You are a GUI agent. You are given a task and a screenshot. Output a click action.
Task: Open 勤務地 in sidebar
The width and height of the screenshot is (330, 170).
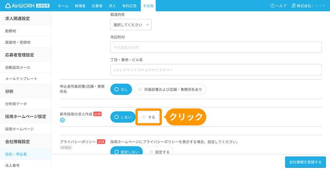point(26,31)
